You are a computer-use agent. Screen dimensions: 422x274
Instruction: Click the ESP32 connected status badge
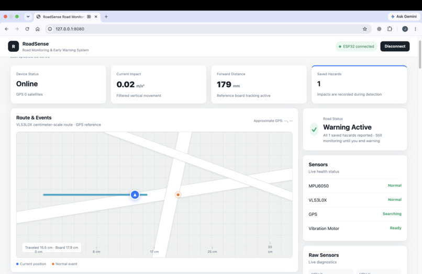[x=357, y=46]
